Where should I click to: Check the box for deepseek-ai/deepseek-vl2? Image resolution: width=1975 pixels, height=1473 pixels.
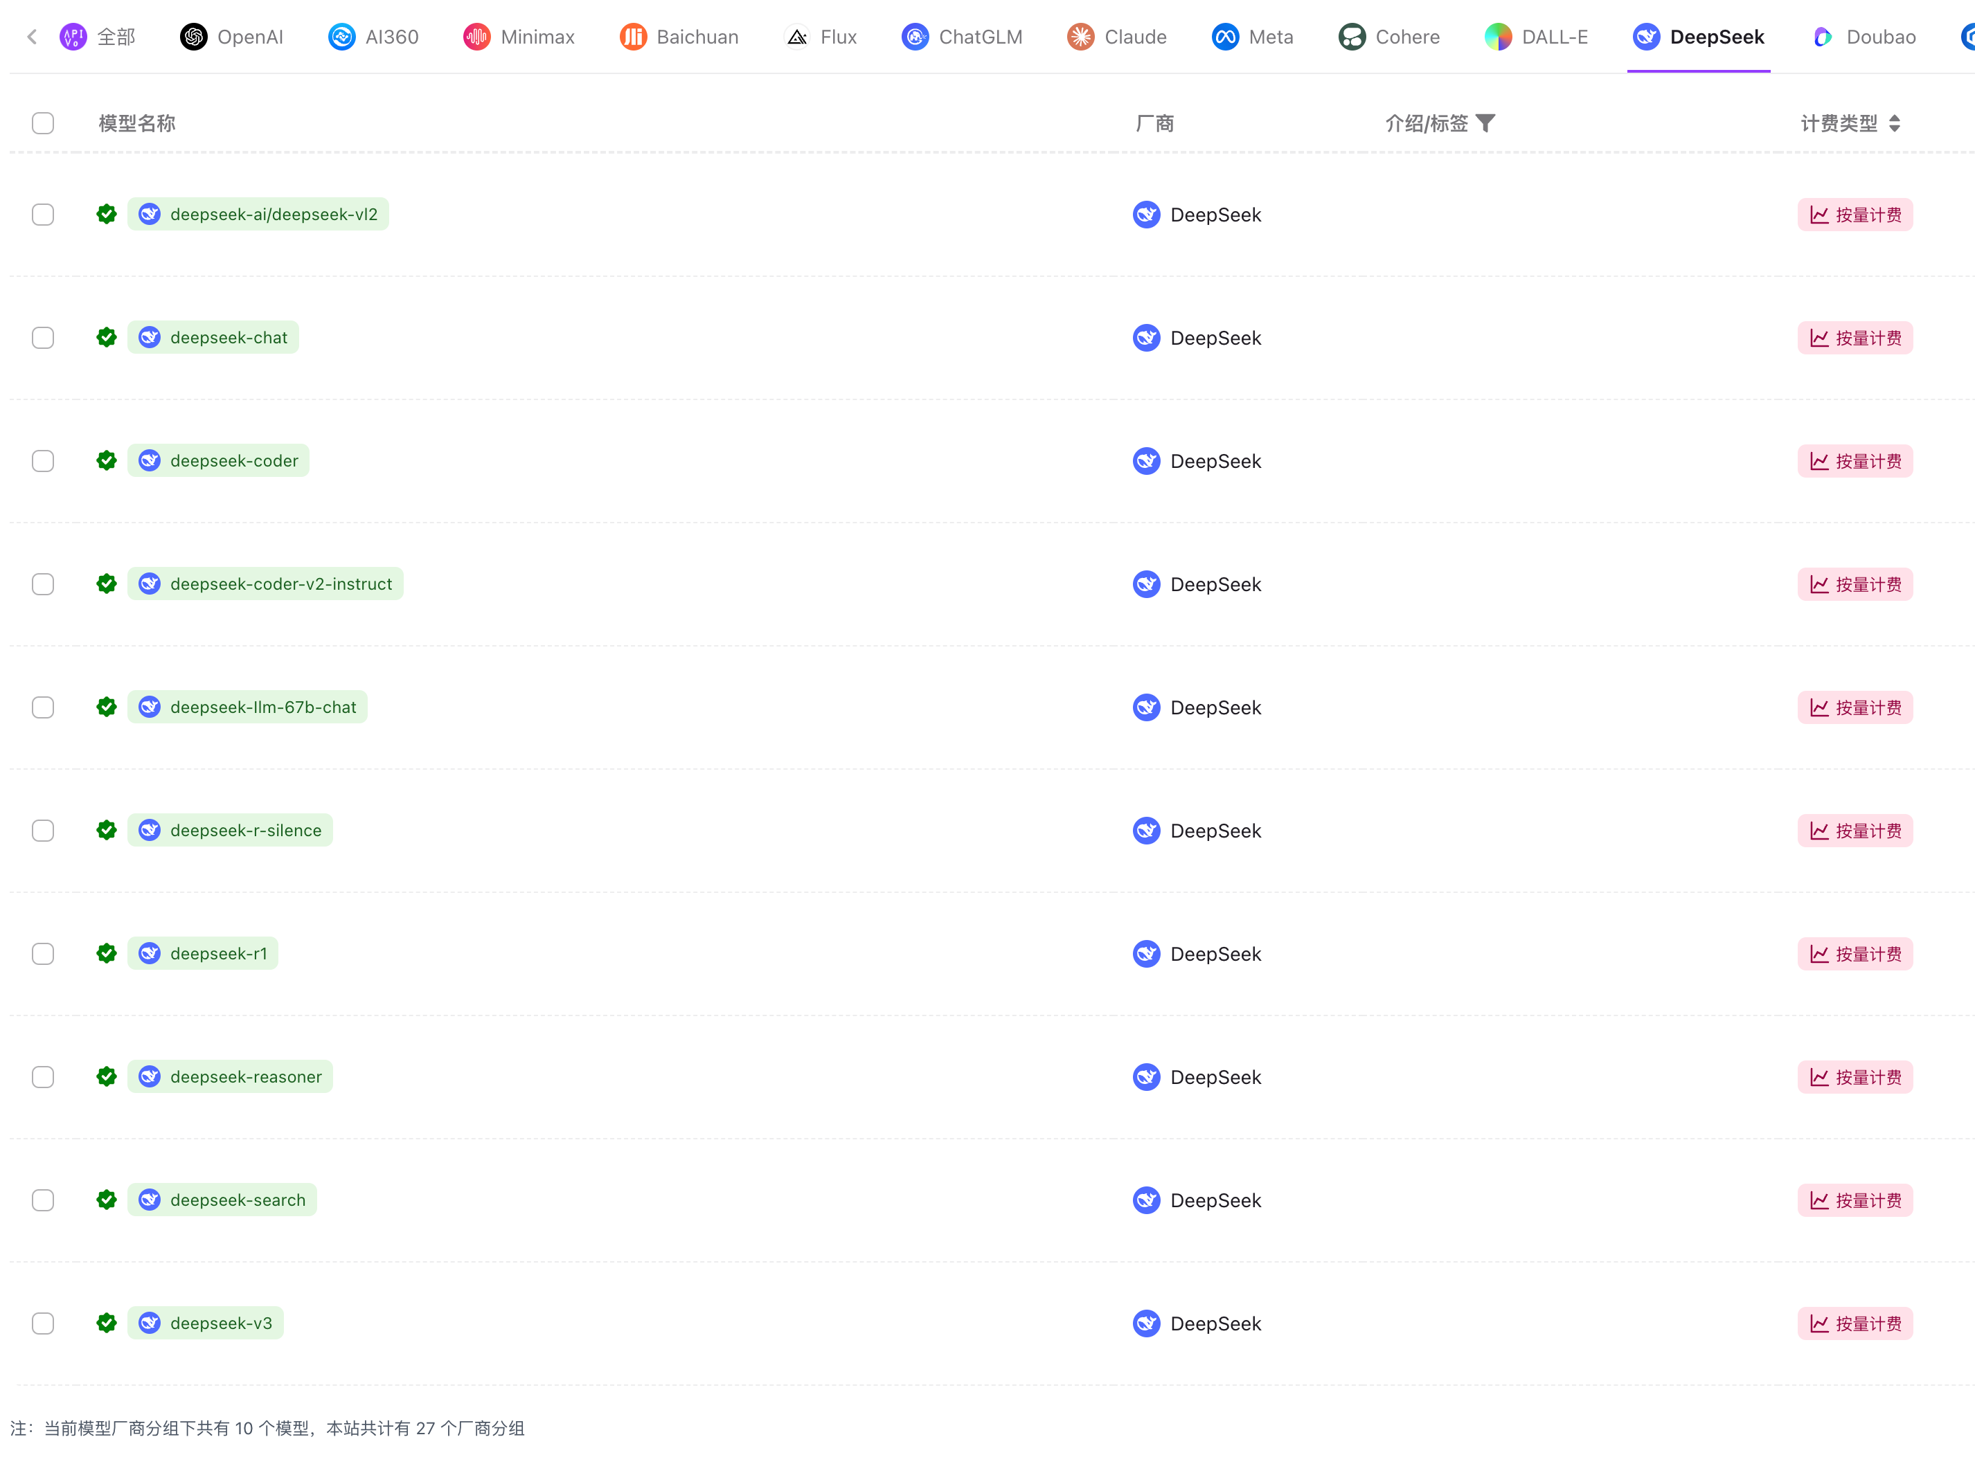tap(43, 214)
